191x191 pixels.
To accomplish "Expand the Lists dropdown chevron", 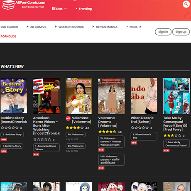I will 66,9.
